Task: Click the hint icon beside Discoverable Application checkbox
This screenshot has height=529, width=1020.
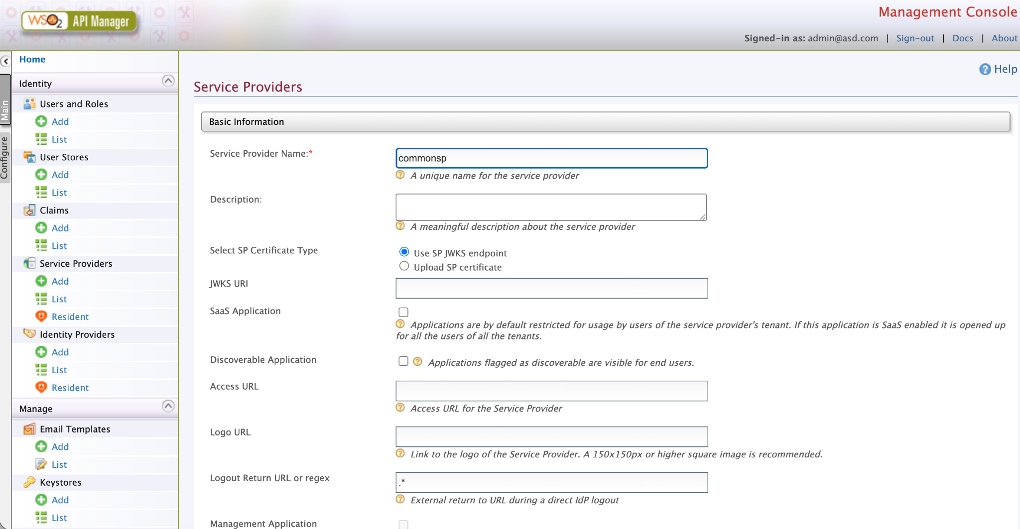Action: point(417,361)
